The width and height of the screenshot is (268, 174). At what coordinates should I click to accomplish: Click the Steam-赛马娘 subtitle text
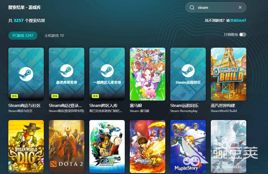pyautogui.click(x=139, y=111)
